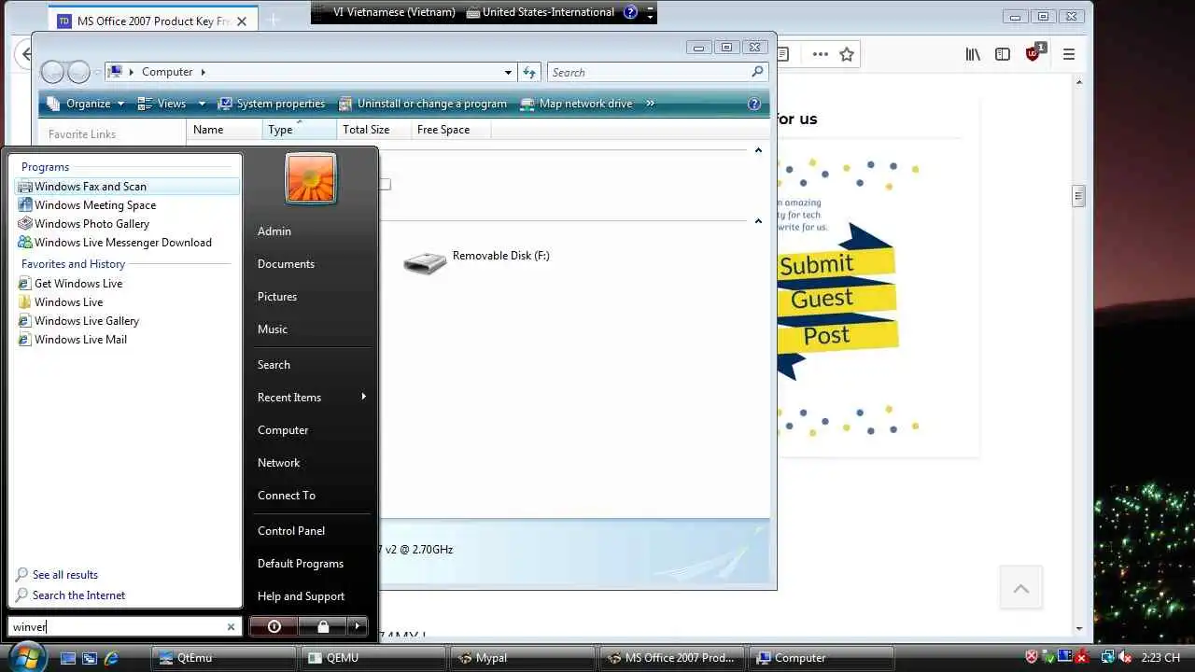Open Windows Fax and Scan from search results
The image size is (1195, 672).
pyautogui.click(x=127, y=187)
